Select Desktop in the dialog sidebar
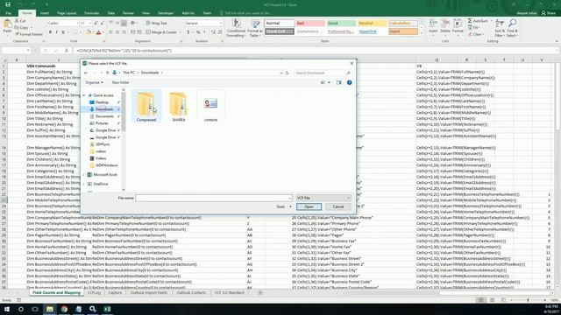Screen dimensions: 561x315 coord(102,102)
